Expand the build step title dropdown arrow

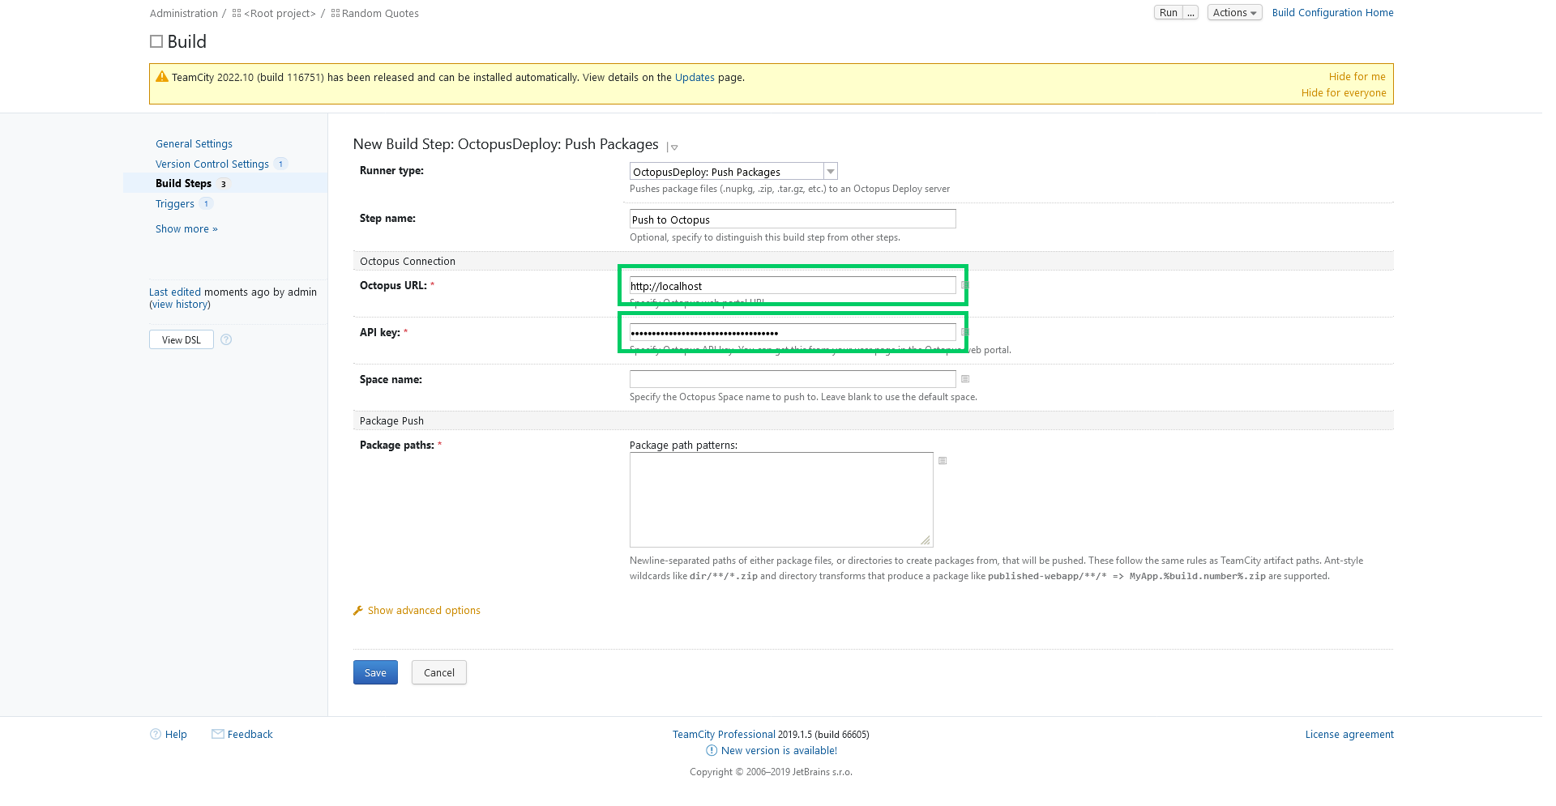673,147
